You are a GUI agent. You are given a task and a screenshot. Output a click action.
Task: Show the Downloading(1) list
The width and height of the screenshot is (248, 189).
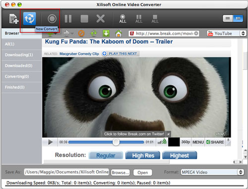coord(22,55)
